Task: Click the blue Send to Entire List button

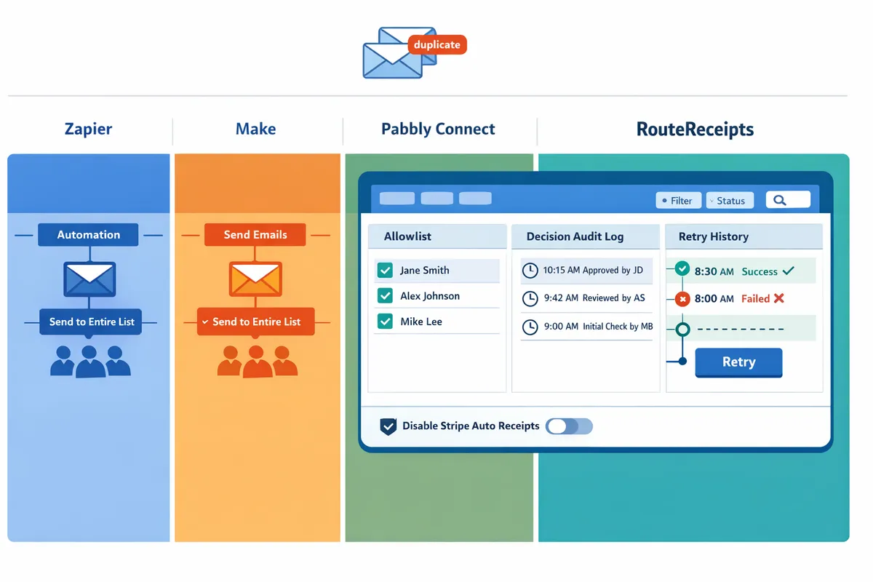Action: (x=91, y=322)
